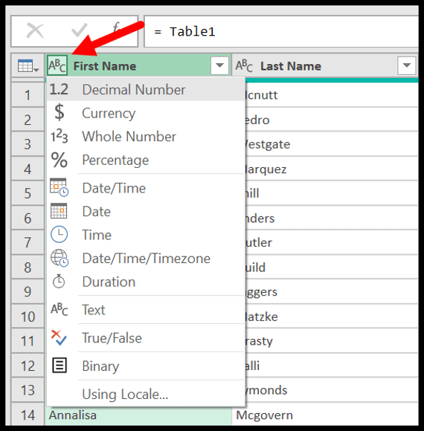Viewport: 424px width, 431px height.
Task: Expand the Last Name filter dropdown arrow
Action: [406, 65]
